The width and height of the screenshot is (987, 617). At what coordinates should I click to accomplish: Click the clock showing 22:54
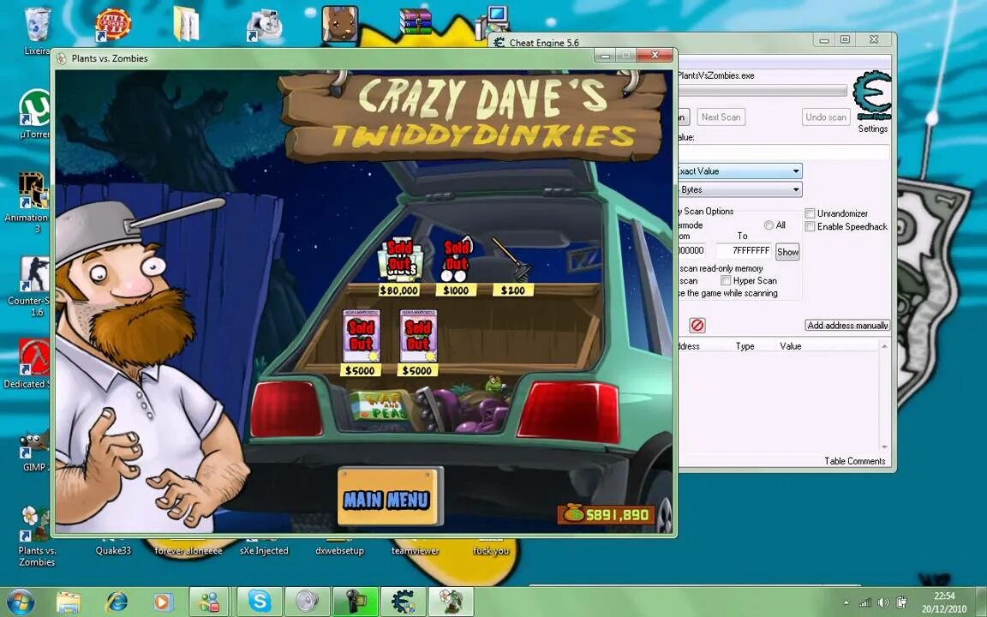tap(944, 596)
